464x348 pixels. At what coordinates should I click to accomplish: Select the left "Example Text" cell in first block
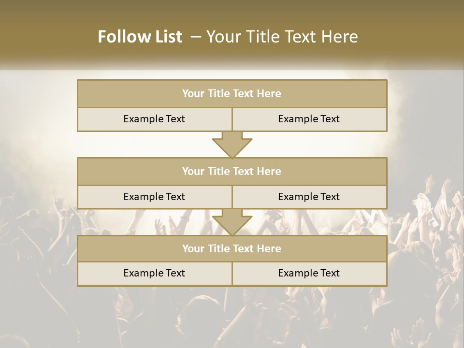154,119
